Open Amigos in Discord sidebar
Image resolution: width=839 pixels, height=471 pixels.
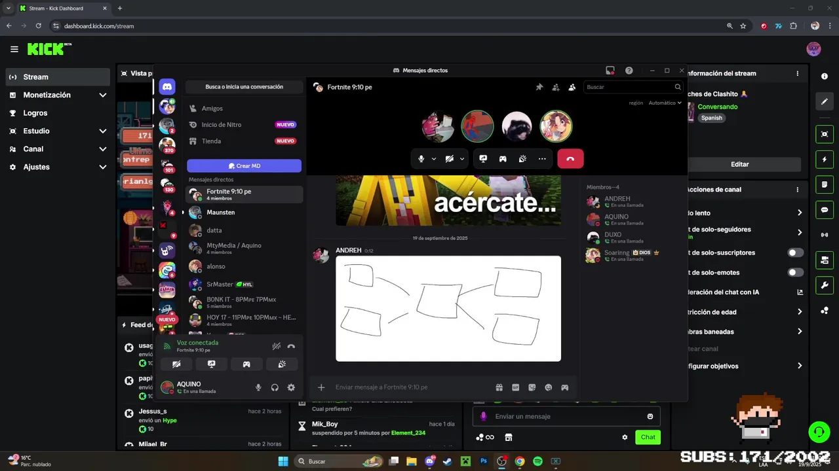[x=244, y=109]
